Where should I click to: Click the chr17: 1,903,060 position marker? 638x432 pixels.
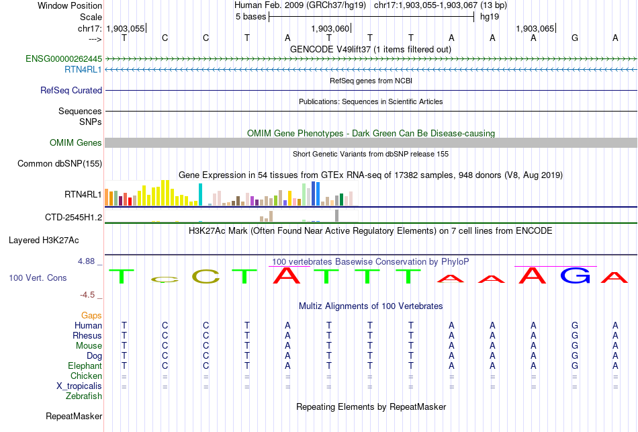[x=331, y=28]
